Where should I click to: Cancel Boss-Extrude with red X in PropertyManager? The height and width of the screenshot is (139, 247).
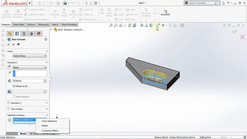tap(14, 44)
